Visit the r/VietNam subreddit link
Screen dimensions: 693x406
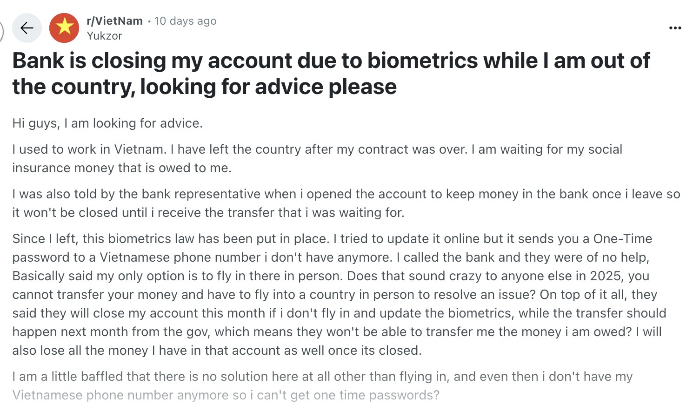[114, 21]
